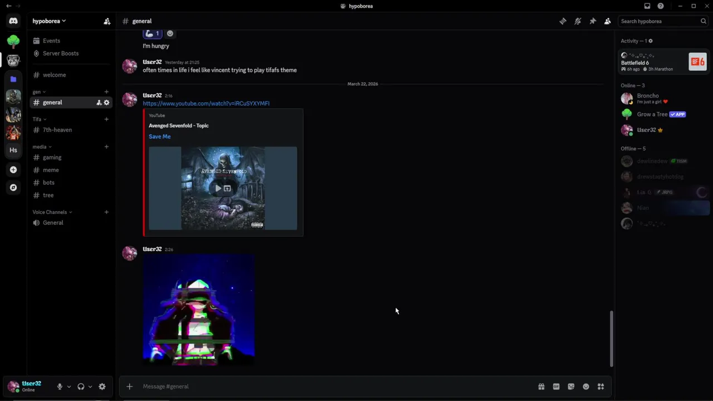Screen dimensions: 713x401
Task: Open User Settings gear icon
Action: 102,387
